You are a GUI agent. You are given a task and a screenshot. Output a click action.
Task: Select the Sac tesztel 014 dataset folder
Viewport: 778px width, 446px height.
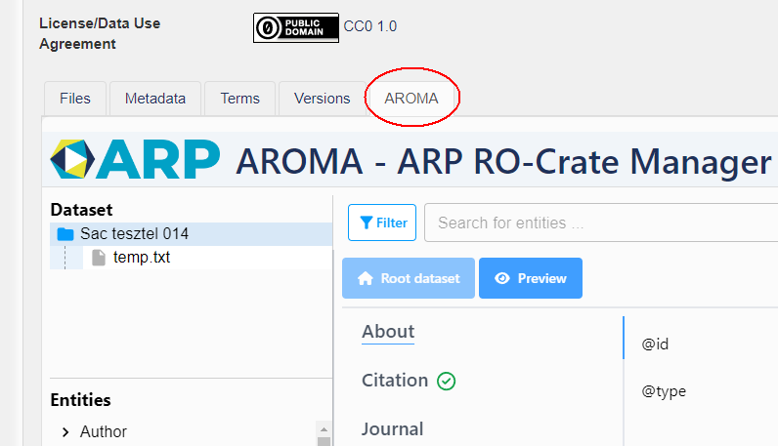(x=191, y=234)
